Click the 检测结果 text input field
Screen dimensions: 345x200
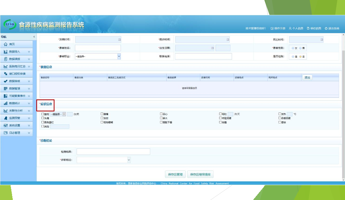pyautogui.click(x=113, y=152)
